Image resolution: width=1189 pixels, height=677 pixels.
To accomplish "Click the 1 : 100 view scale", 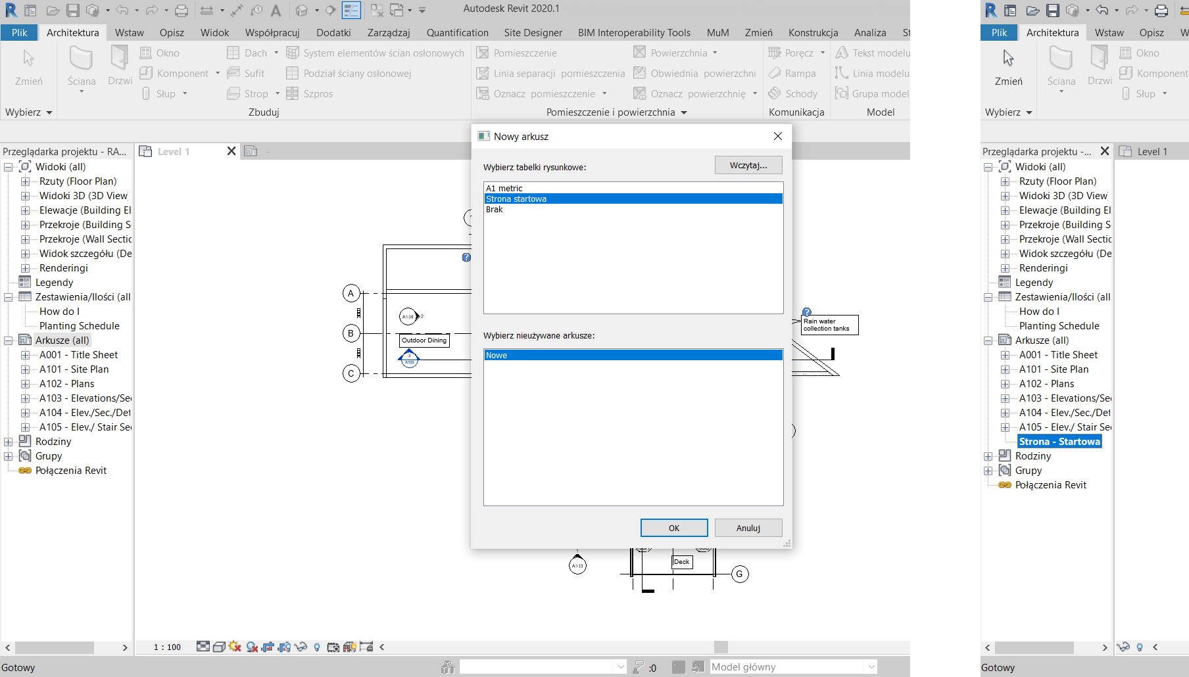I will pos(167,647).
